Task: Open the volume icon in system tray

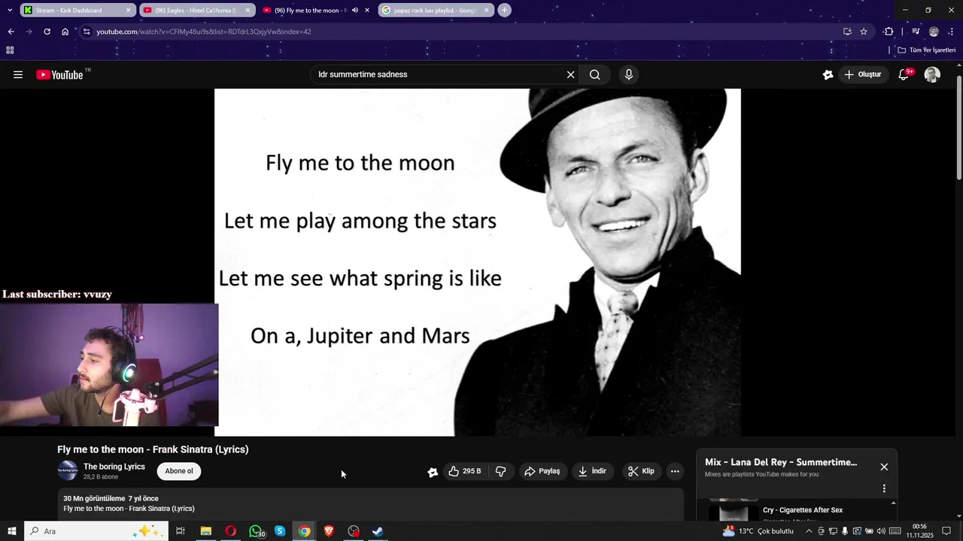Action: click(881, 531)
